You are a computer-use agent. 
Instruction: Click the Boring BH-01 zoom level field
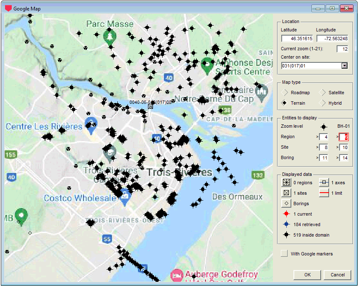coord(343,158)
